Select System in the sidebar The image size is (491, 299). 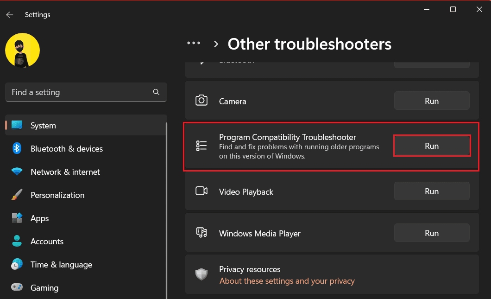pyautogui.click(x=86, y=125)
